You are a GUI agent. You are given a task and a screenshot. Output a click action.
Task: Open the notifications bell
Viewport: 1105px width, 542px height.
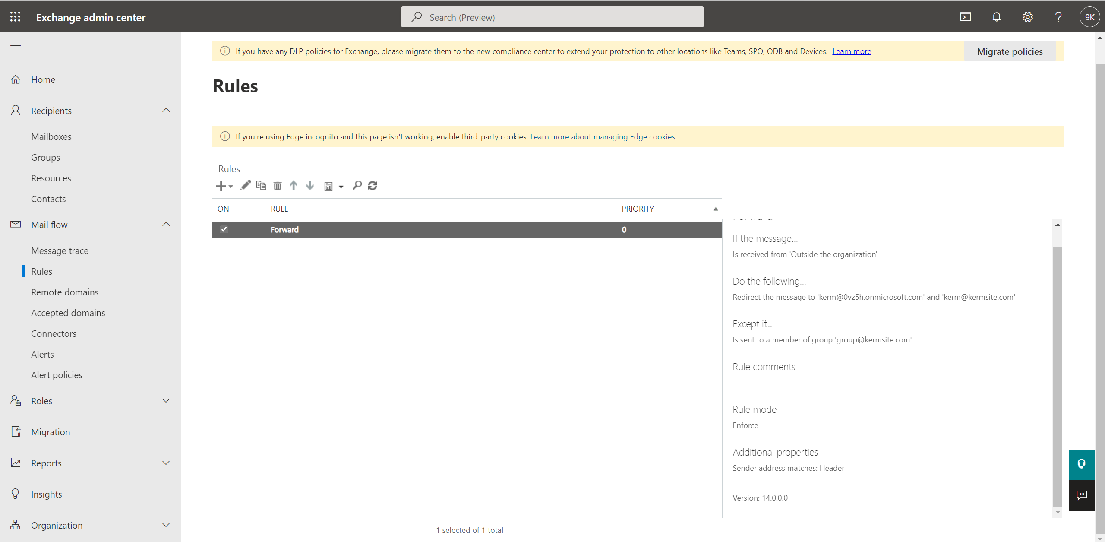click(996, 17)
